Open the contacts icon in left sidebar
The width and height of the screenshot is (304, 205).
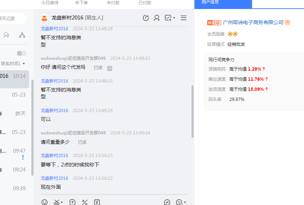pyautogui.click(x=6, y=35)
